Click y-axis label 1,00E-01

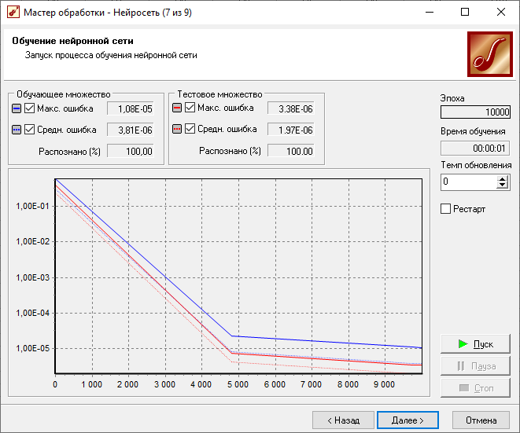pos(32,206)
